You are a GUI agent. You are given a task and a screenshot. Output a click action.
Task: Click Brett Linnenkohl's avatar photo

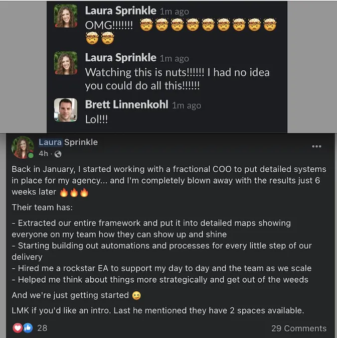tap(66, 109)
